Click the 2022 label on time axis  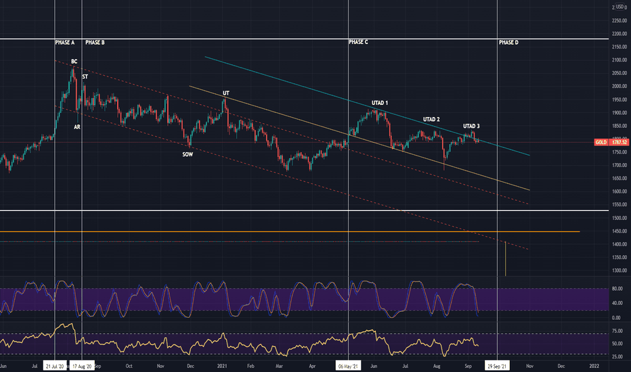tap(594, 366)
